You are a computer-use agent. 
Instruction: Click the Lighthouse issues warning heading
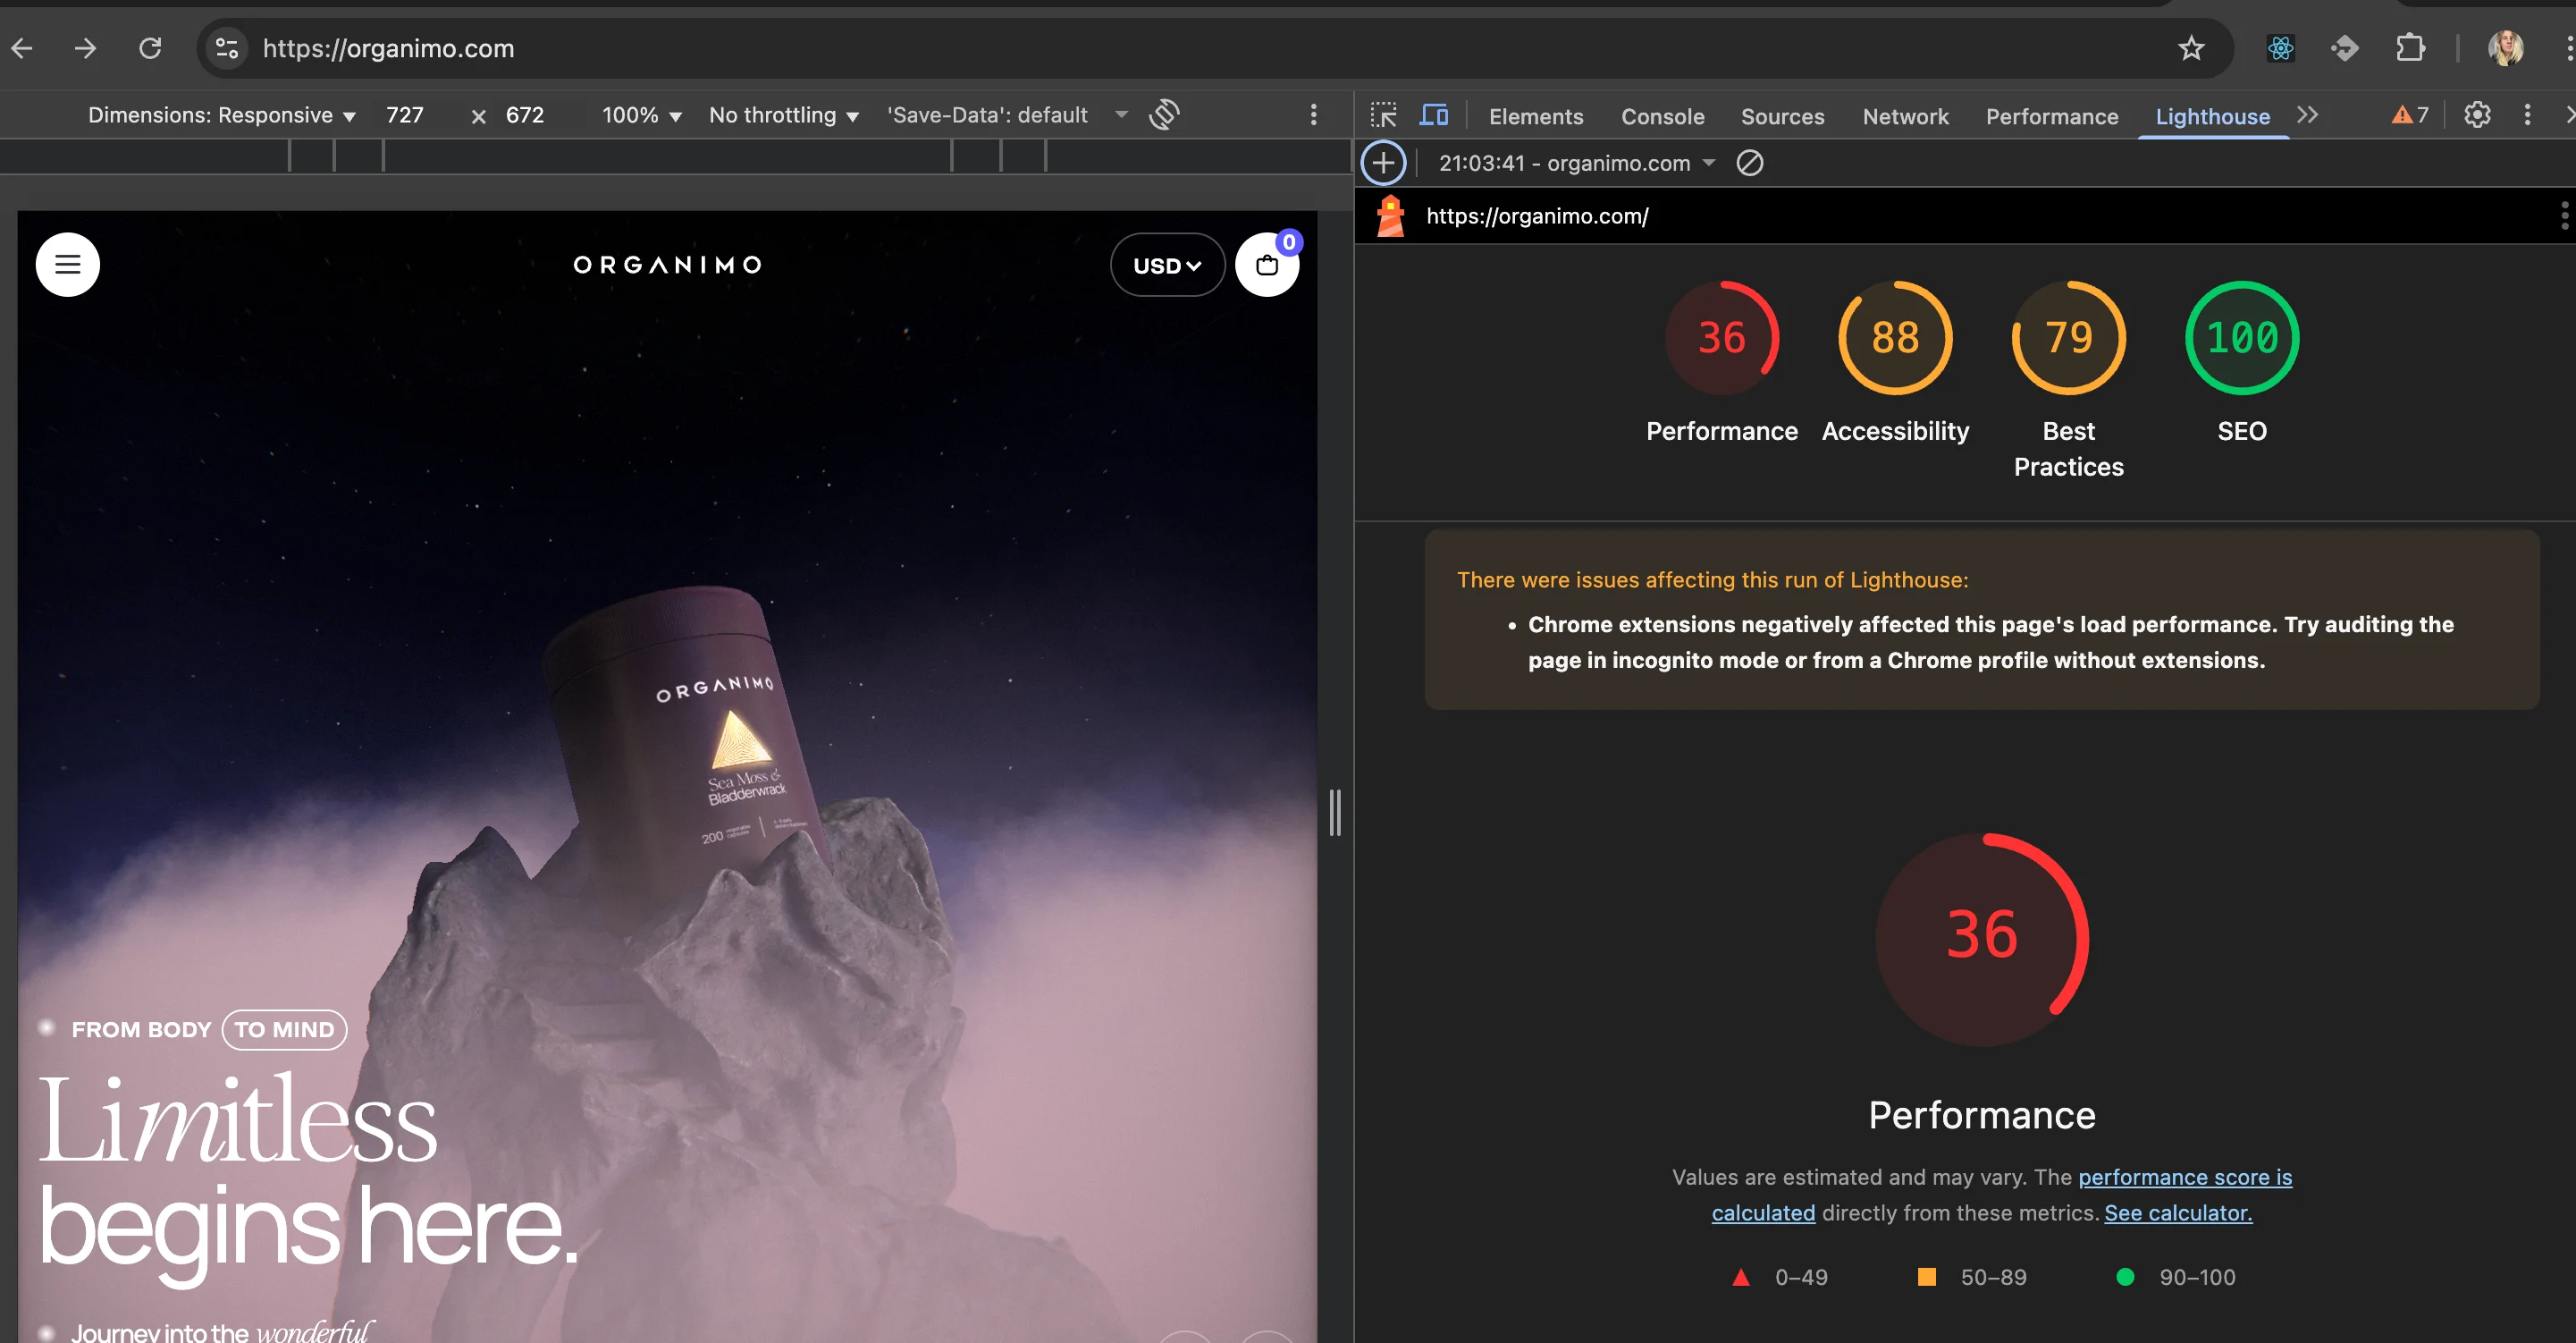(x=1712, y=580)
